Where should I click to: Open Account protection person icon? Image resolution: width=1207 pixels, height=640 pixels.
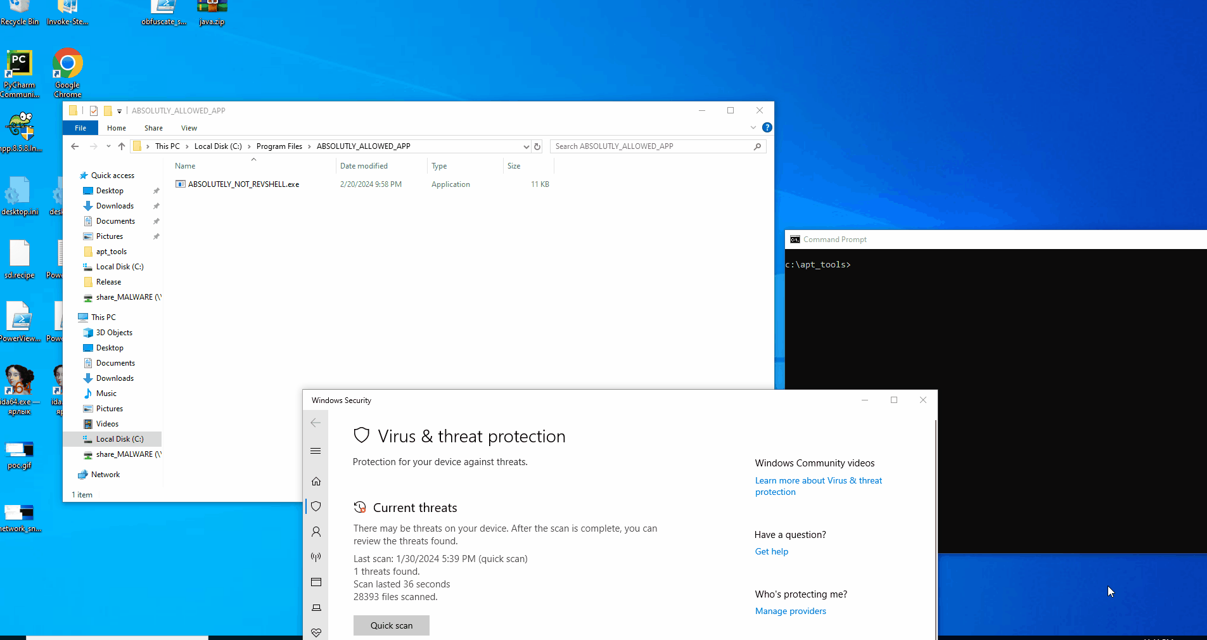click(x=316, y=532)
